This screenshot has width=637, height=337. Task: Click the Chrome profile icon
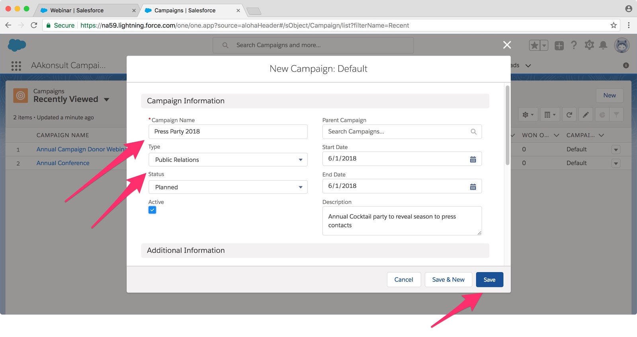pyautogui.click(x=629, y=9)
